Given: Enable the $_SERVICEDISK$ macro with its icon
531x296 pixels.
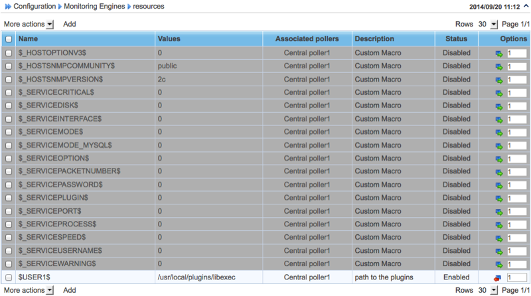Looking at the screenshot, I should click(x=498, y=106).
